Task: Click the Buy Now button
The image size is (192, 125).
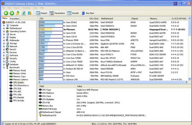Action: pyautogui.click(x=88, y=13)
